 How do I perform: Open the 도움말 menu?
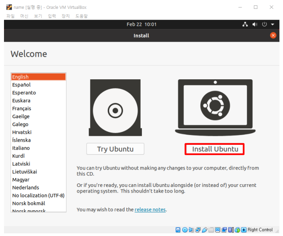point(82,16)
